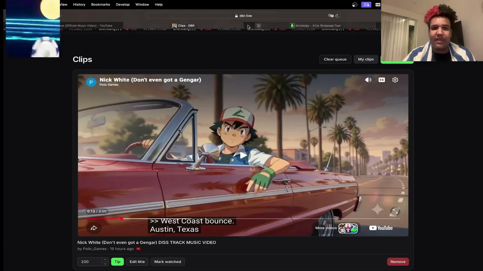Increase tip amount with the up arrow
The height and width of the screenshot is (271, 483).
point(105,260)
